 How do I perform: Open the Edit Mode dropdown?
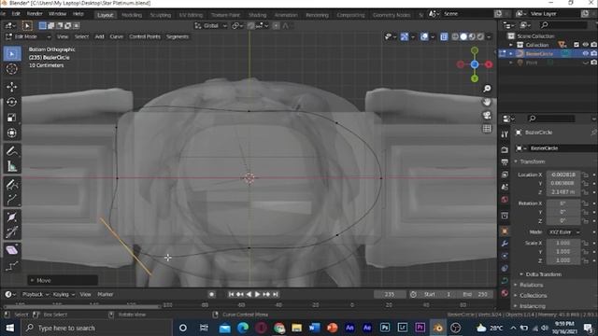(28, 37)
